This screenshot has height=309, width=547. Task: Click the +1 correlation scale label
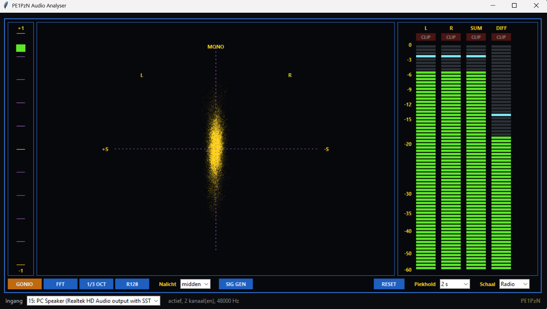click(x=21, y=28)
